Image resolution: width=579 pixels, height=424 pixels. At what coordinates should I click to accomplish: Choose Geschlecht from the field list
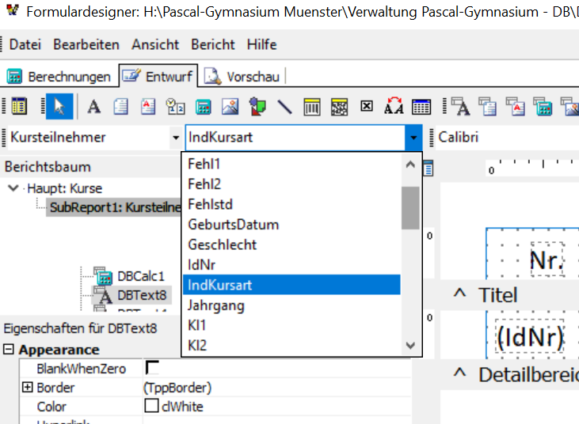point(291,244)
